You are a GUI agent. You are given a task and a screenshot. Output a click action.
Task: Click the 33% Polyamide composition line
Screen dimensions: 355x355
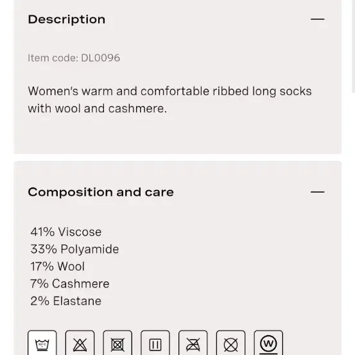click(74, 249)
